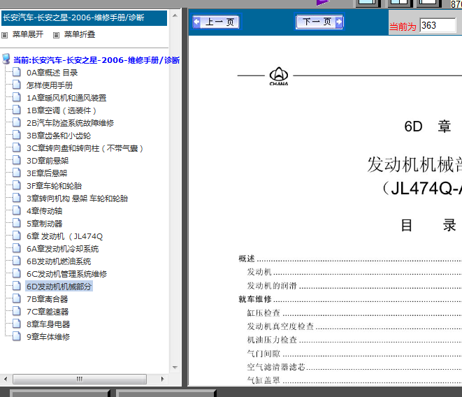
Task: Click document icon beside 6A章发动机冷却系统
Action: tap(17, 248)
